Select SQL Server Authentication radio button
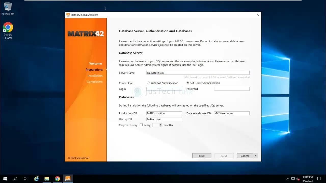 tap(188, 83)
